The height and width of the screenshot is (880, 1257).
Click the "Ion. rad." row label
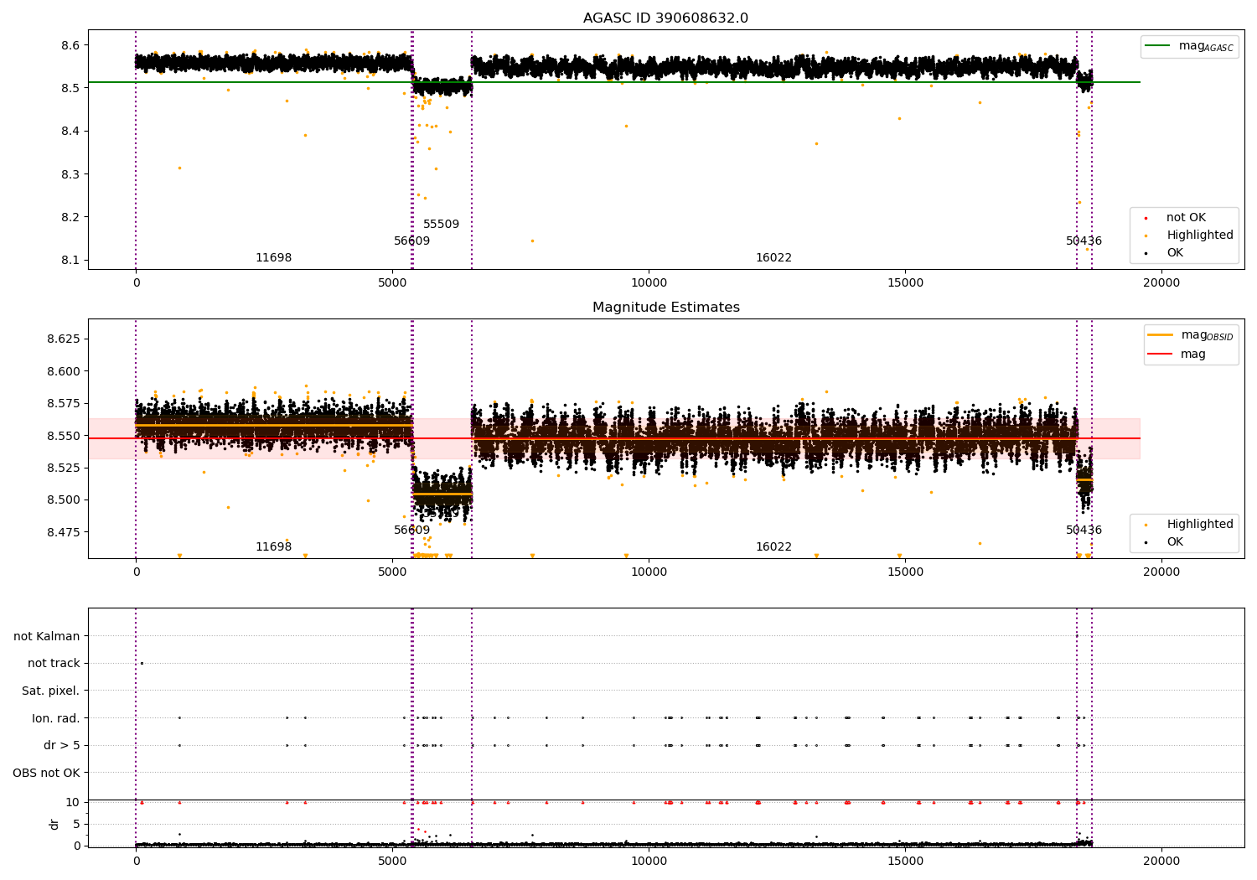pyautogui.click(x=56, y=717)
